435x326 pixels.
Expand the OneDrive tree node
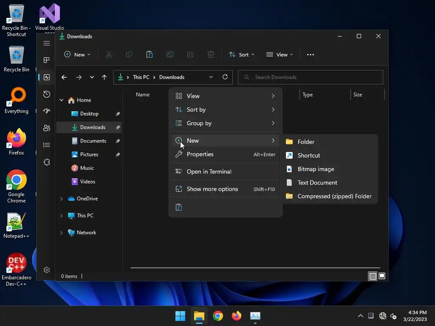point(61,199)
